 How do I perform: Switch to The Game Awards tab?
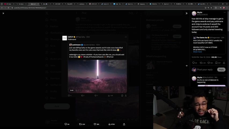point(21,4)
